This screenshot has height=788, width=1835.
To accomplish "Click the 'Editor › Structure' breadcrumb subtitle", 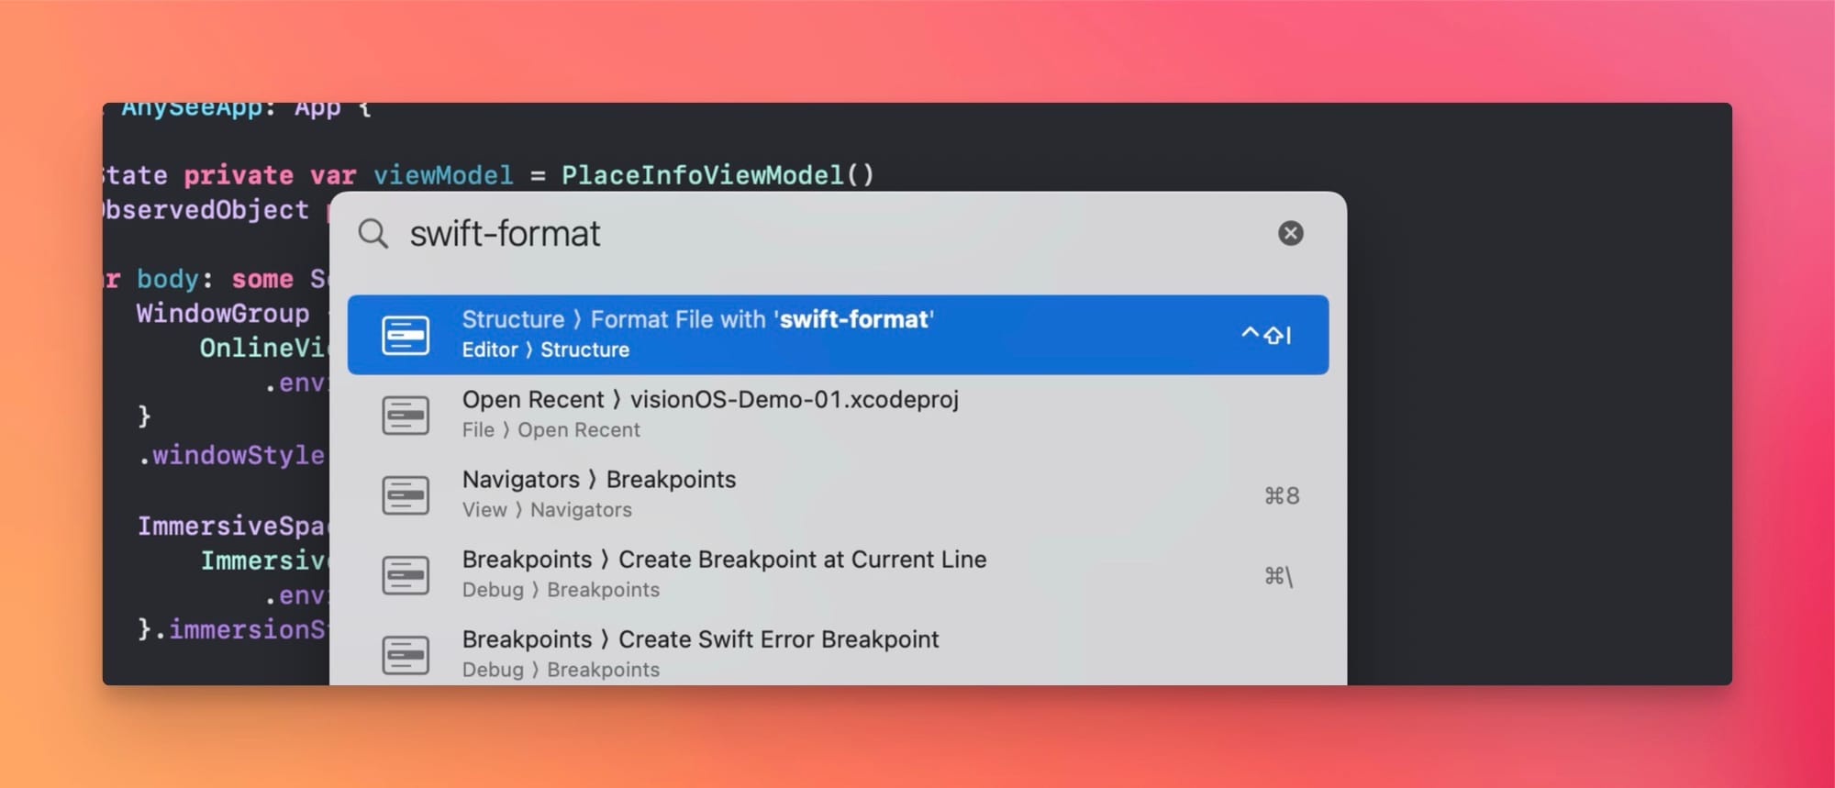I will (545, 350).
